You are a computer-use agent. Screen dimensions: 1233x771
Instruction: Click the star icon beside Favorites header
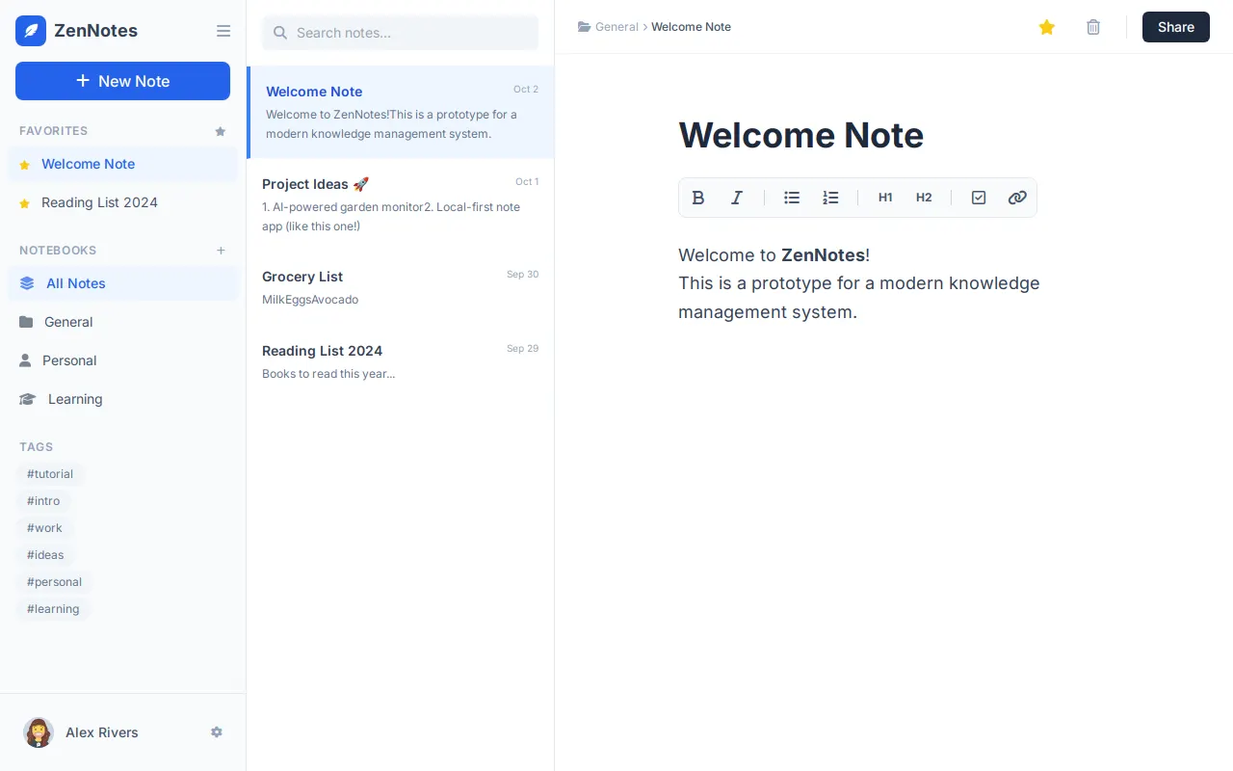221,131
